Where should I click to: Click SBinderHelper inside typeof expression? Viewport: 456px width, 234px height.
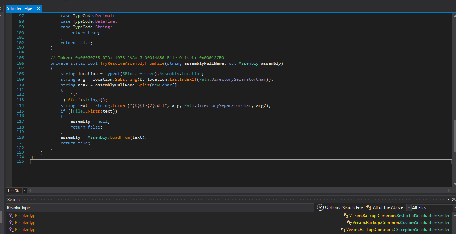pos(138,74)
